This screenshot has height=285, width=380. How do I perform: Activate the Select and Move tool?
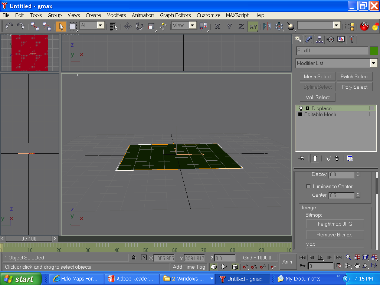point(127,26)
